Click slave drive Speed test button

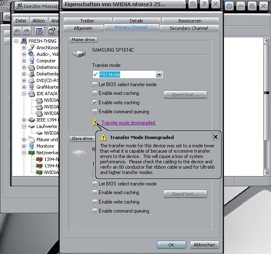tap(185, 194)
